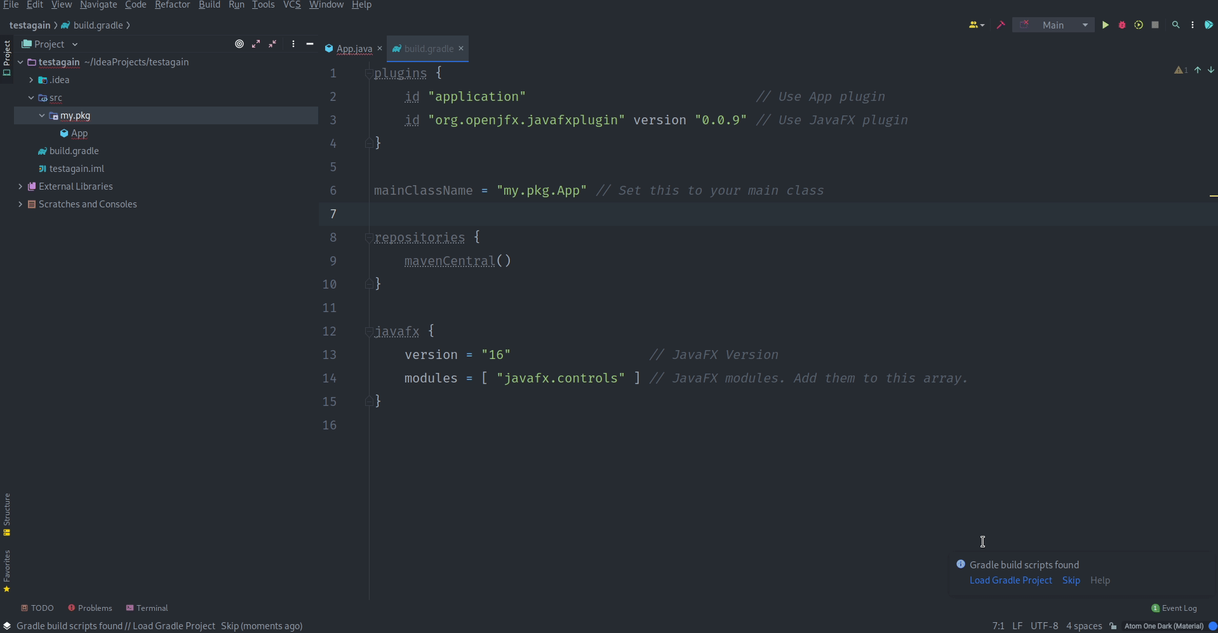The width and height of the screenshot is (1218, 633).
Task: Click the cyan arrow icon at the far right of the toolbar
Action: (1209, 25)
